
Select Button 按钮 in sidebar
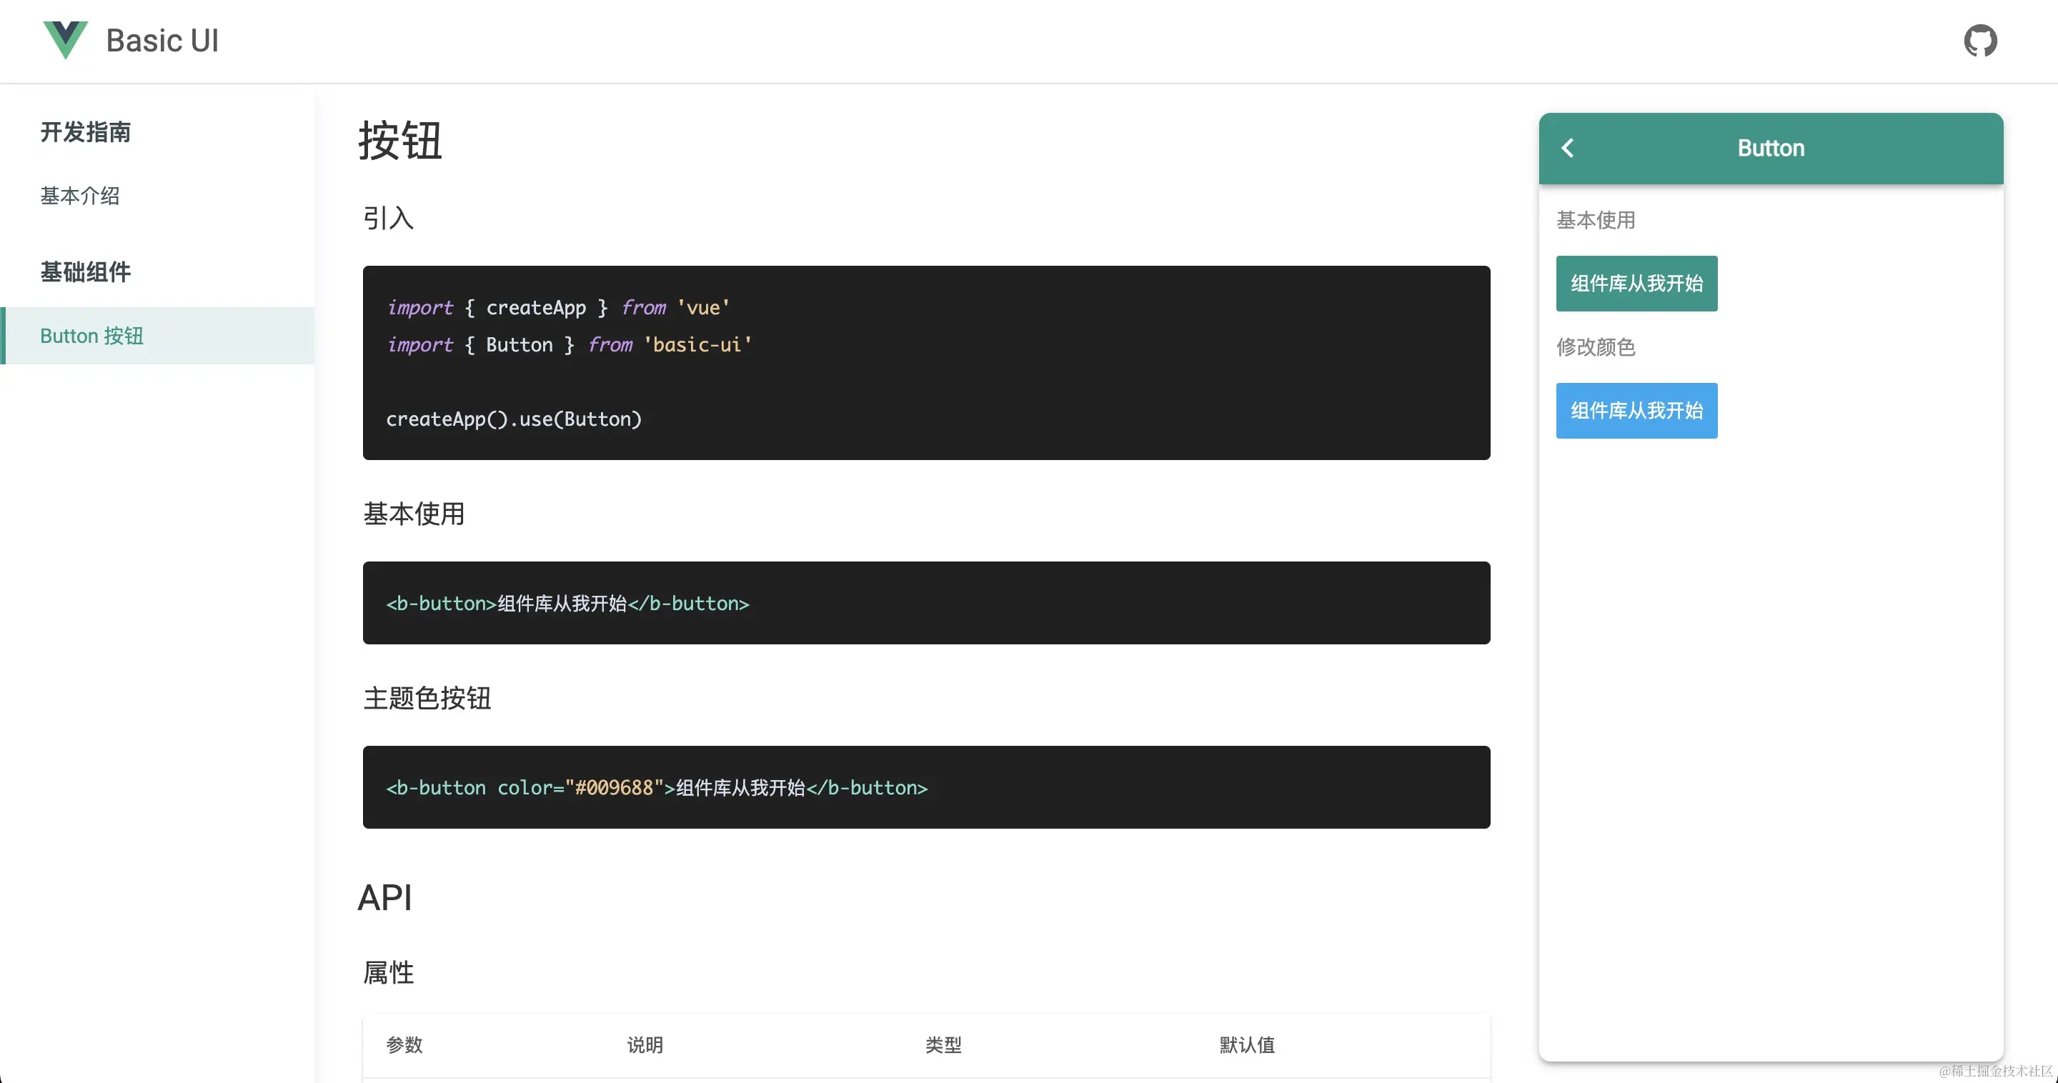92,336
